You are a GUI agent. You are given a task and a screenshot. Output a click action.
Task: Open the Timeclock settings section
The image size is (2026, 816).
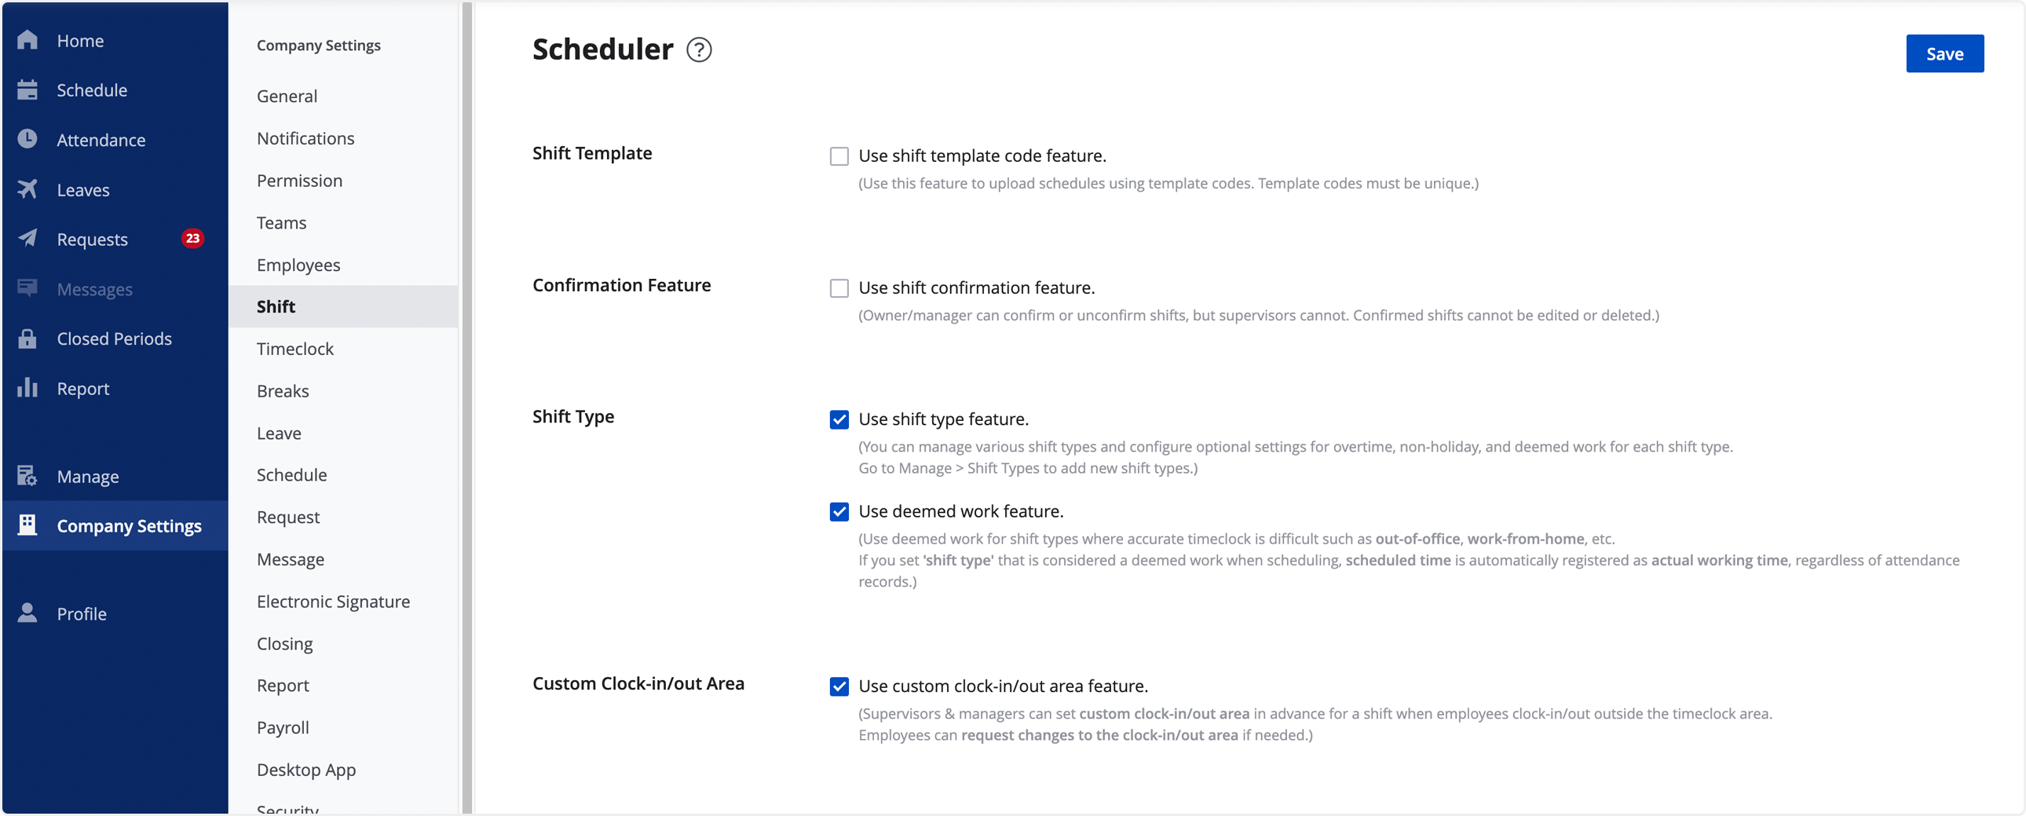(295, 349)
